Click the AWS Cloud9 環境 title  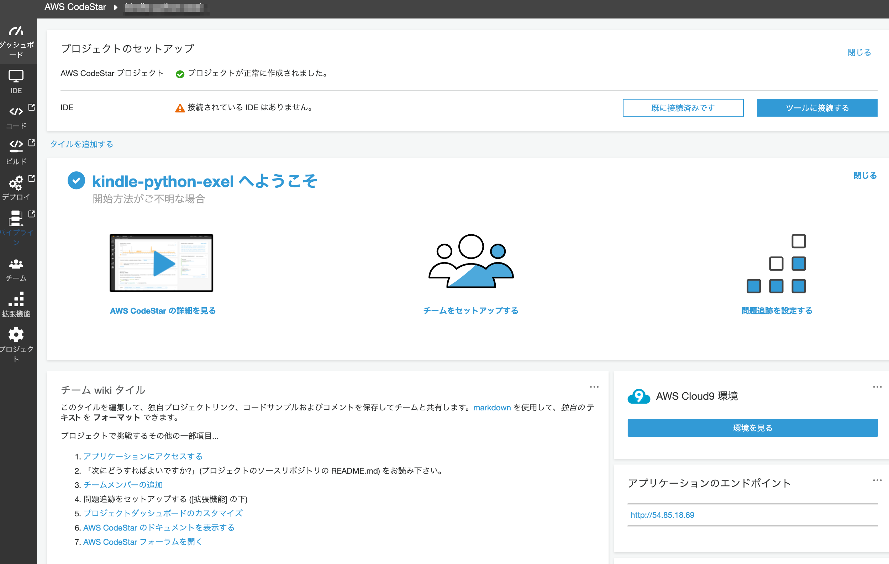(x=697, y=396)
